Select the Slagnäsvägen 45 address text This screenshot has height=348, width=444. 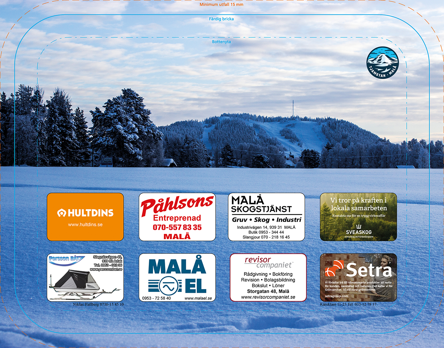(x=107, y=259)
